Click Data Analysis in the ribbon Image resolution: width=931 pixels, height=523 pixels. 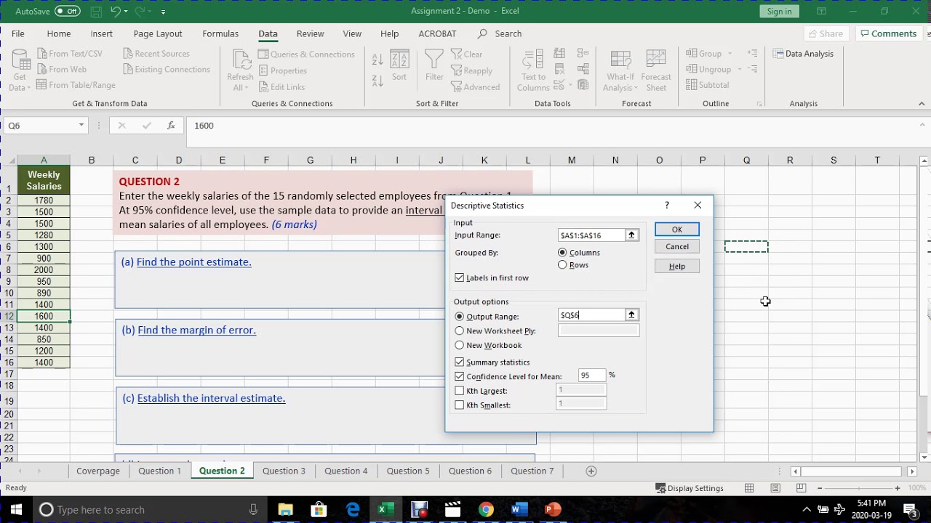tap(803, 54)
